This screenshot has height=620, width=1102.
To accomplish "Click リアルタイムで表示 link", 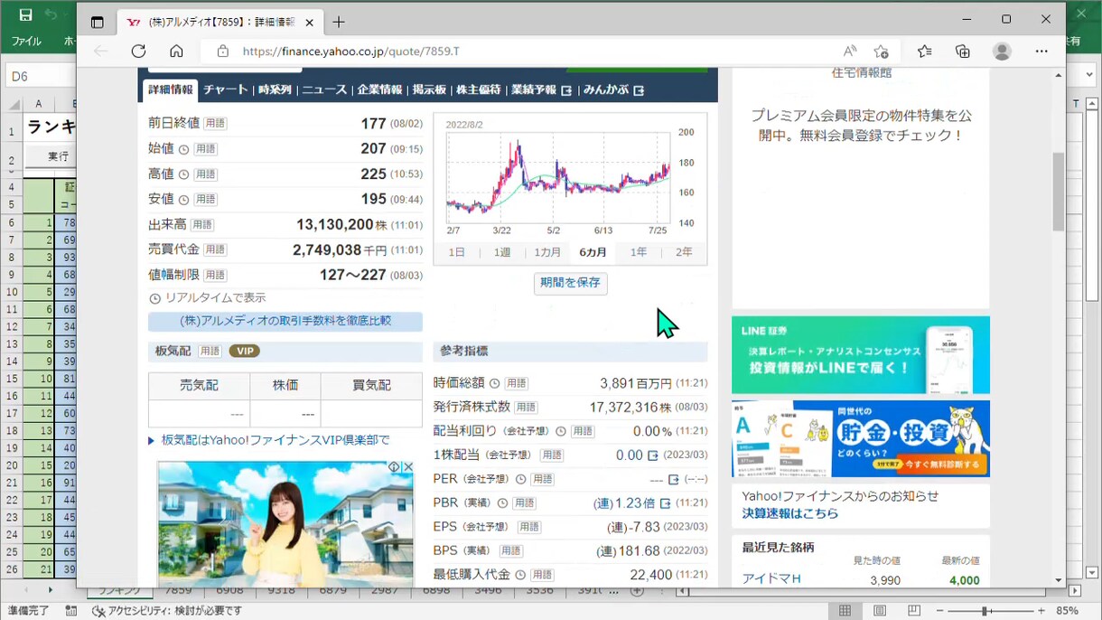I will tap(215, 297).
